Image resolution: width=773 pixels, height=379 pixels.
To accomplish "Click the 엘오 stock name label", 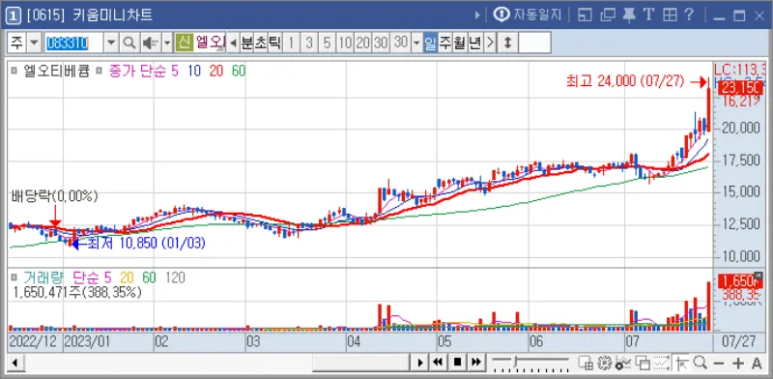I will tap(210, 43).
